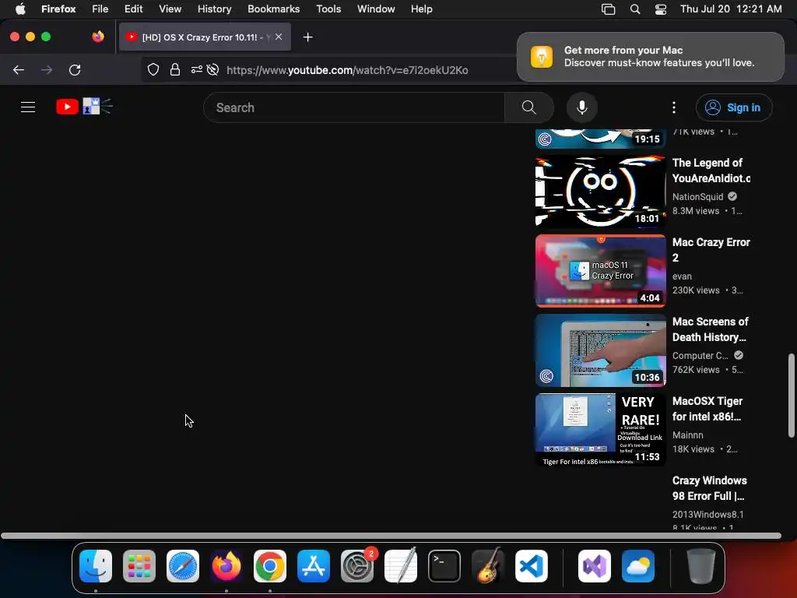797x598 pixels.
Task: Switch to Firefox via Dock icon
Action: point(226,566)
